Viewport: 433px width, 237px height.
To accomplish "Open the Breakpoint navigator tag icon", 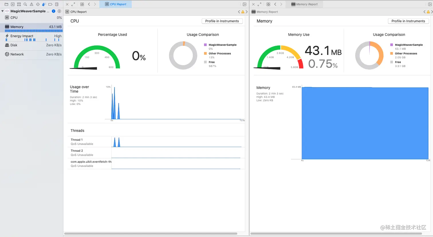I will [x=50, y=4].
